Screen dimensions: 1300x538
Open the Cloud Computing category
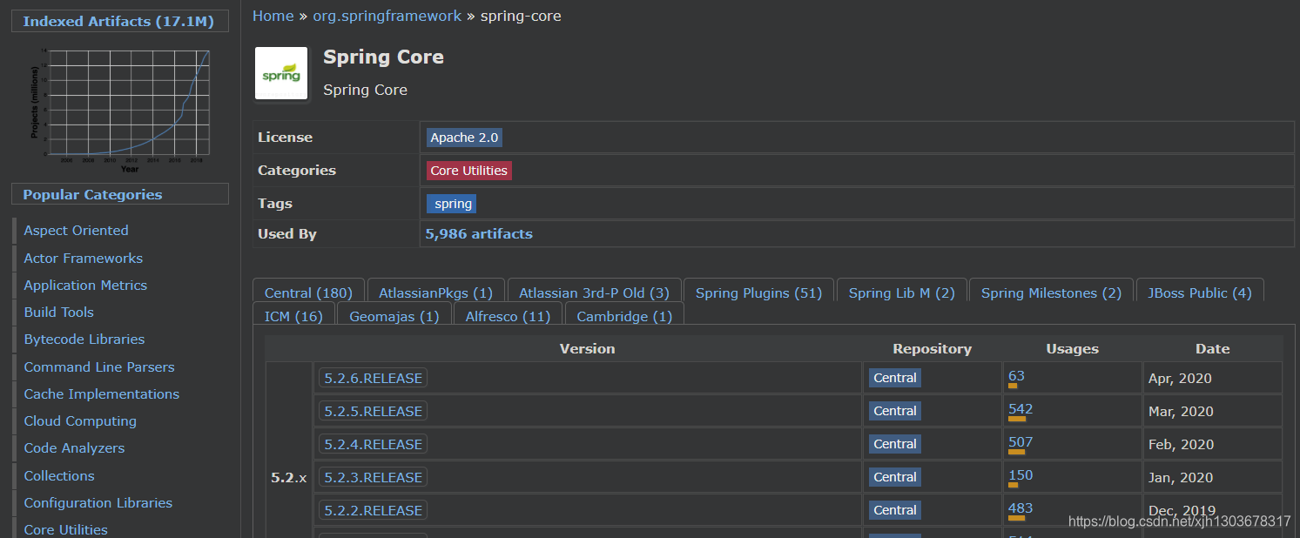coord(80,421)
